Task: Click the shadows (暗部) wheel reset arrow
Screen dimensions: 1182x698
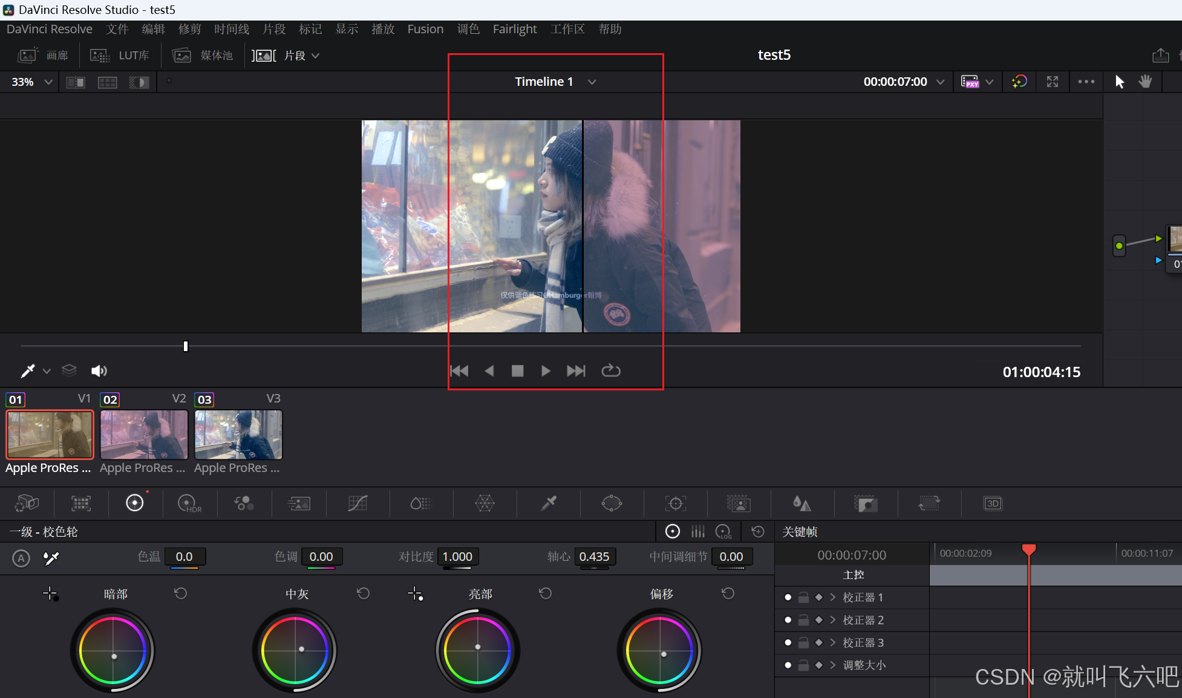Action: point(180,593)
